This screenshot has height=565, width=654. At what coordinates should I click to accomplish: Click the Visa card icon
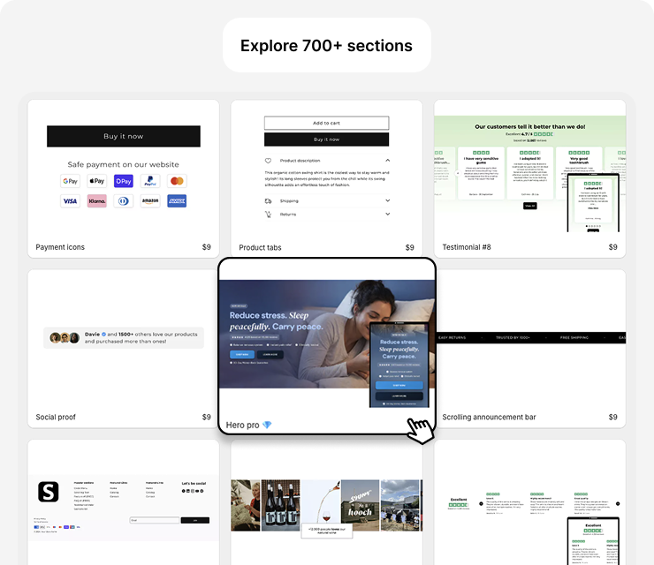tap(70, 201)
